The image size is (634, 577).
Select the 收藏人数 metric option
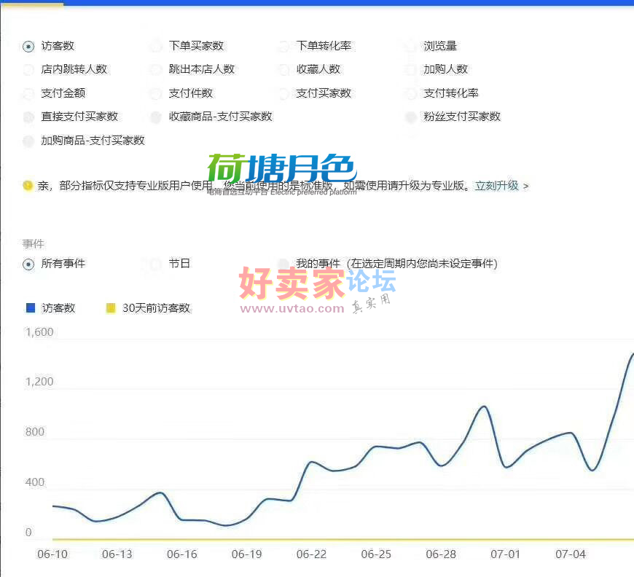point(283,70)
